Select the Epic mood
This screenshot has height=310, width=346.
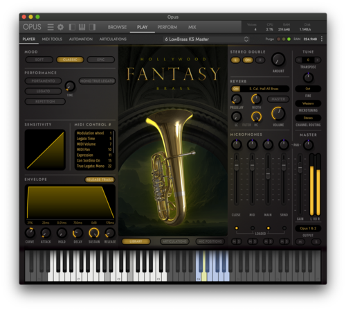tap(101, 60)
